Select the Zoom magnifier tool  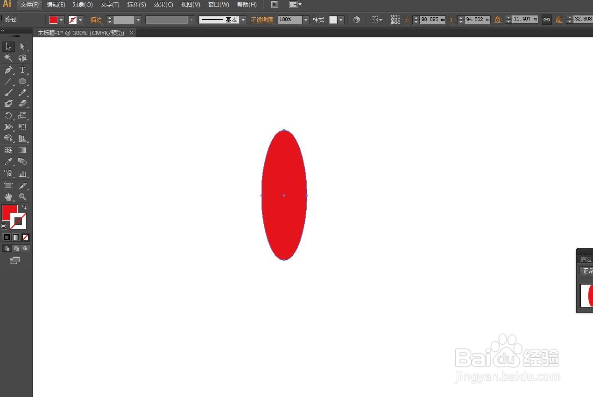[22, 197]
